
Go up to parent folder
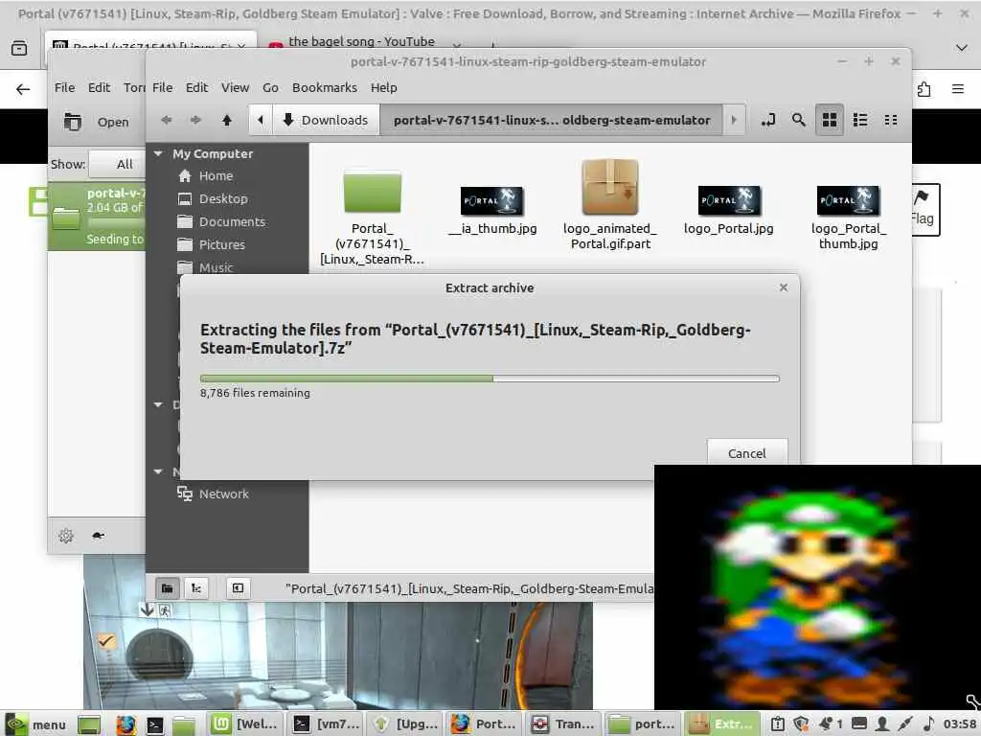click(227, 120)
